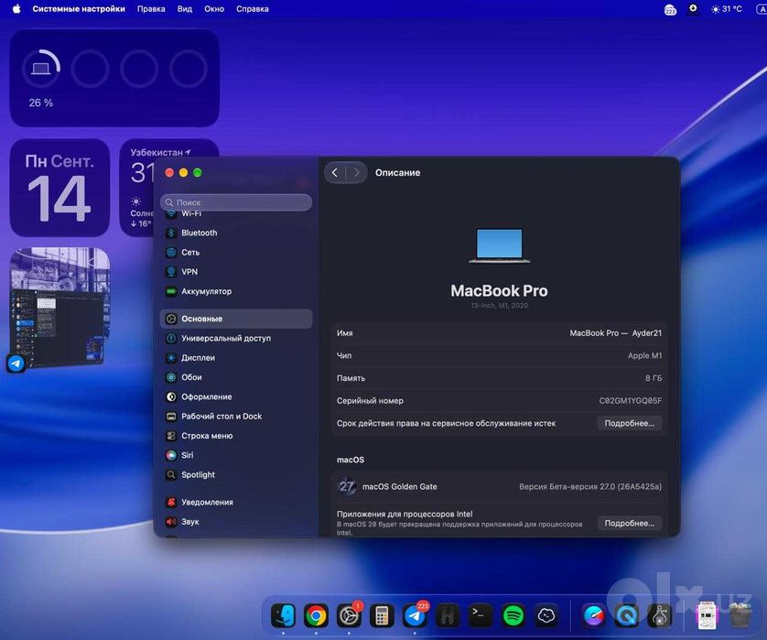The image size is (767, 640).
Task: Click the serial number C02GM1YGQ05F
Action: (x=630, y=401)
